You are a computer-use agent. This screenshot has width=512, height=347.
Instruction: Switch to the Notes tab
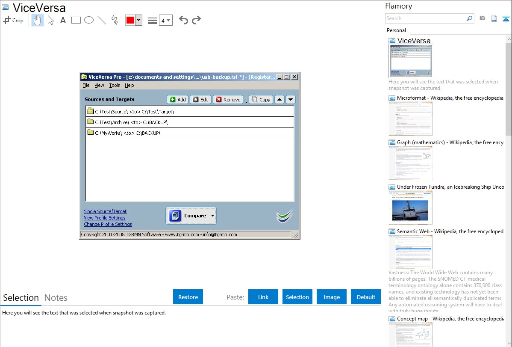tap(56, 298)
